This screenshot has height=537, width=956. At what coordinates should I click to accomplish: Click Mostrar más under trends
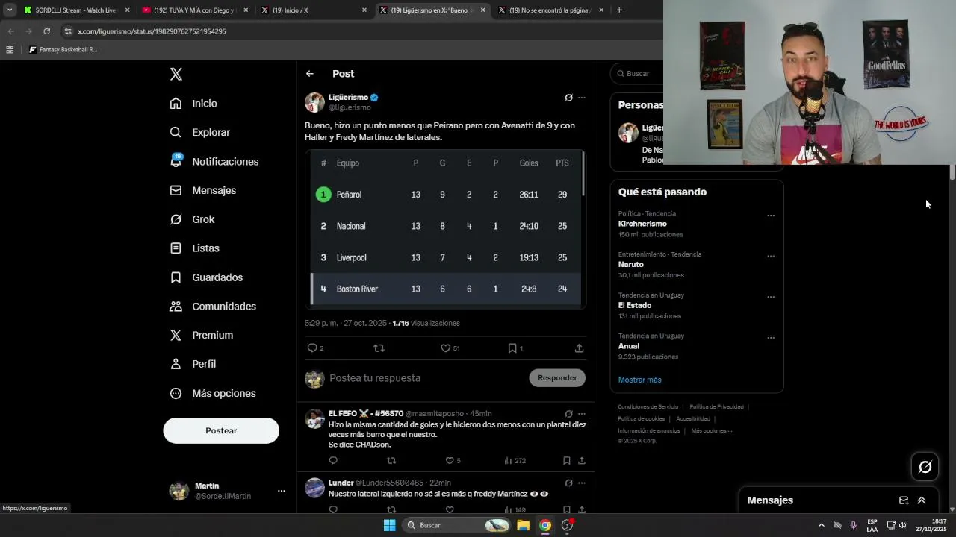click(x=639, y=380)
